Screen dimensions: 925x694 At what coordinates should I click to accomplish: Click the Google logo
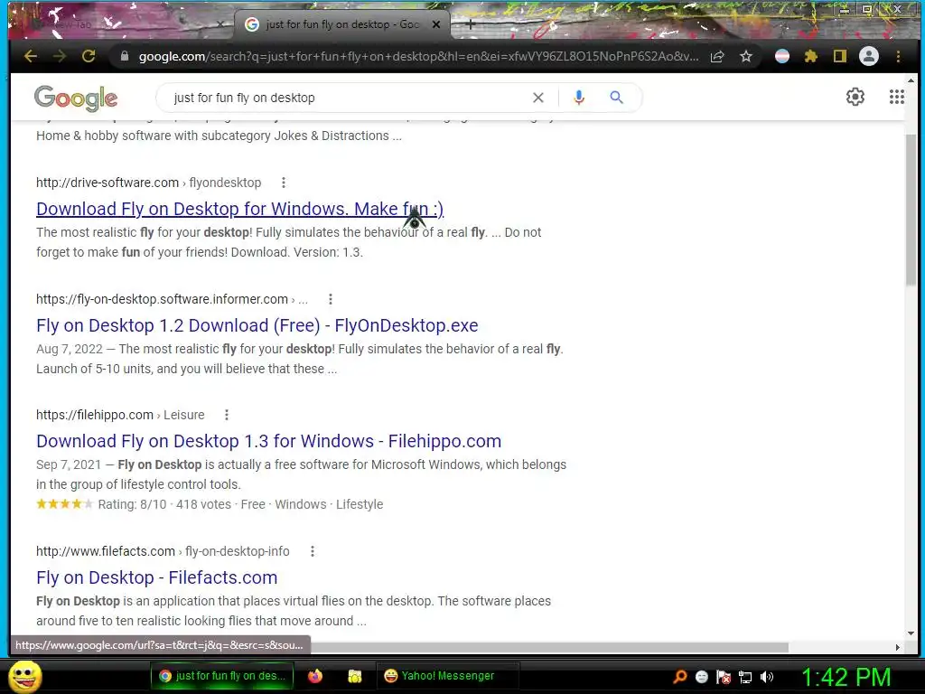coord(76,98)
